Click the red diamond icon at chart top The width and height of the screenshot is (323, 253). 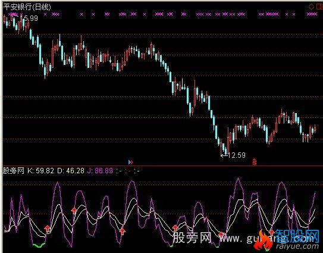click(x=311, y=7)
